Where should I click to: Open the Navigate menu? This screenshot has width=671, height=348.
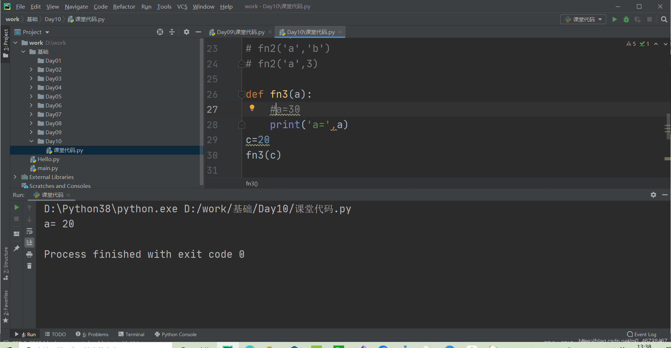point(76,6)
